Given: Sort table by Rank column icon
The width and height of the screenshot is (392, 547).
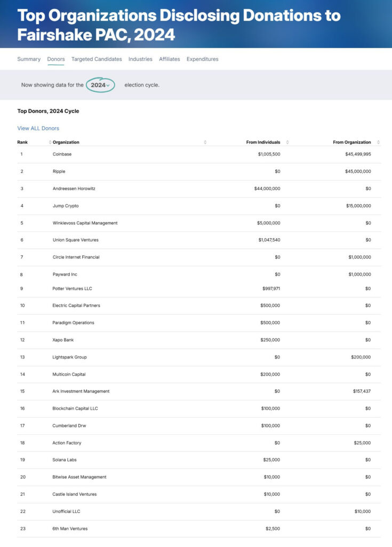Looking at the screenshot, I should pos(50,142).
